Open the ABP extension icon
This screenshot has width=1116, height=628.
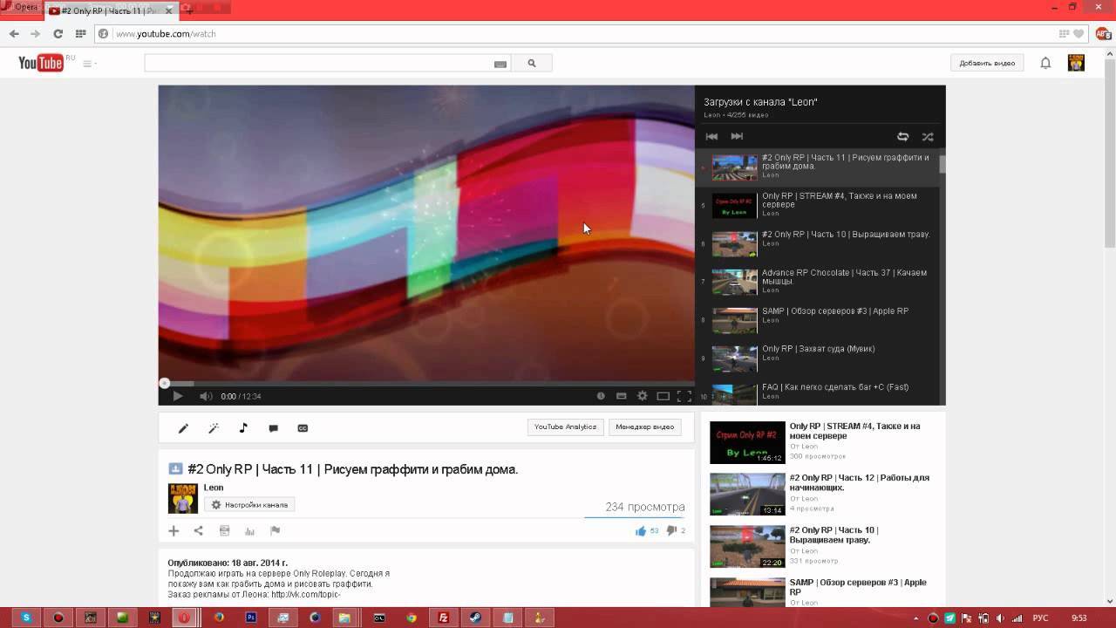(1103, 34)
